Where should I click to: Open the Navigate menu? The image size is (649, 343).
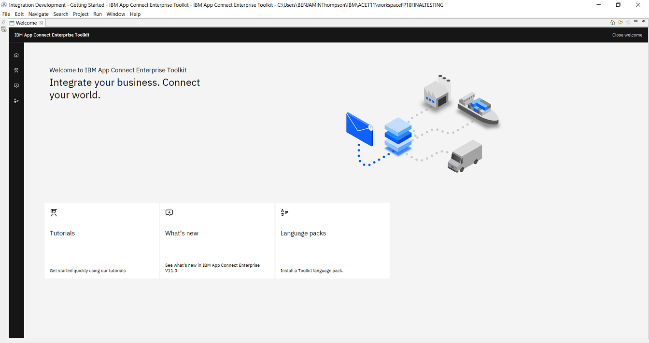coord(39,14)
